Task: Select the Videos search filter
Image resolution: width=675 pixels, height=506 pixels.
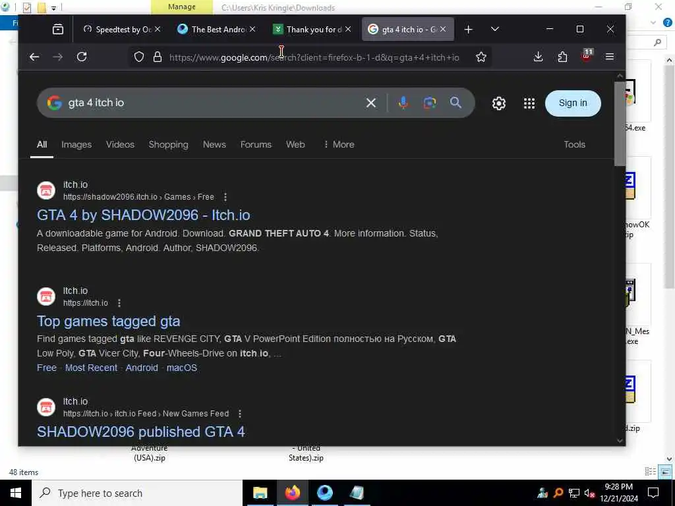Action: point(120,144)
